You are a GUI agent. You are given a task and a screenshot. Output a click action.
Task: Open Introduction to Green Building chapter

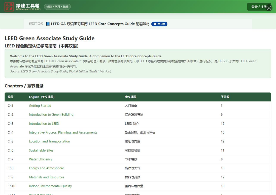click(51, 115)
